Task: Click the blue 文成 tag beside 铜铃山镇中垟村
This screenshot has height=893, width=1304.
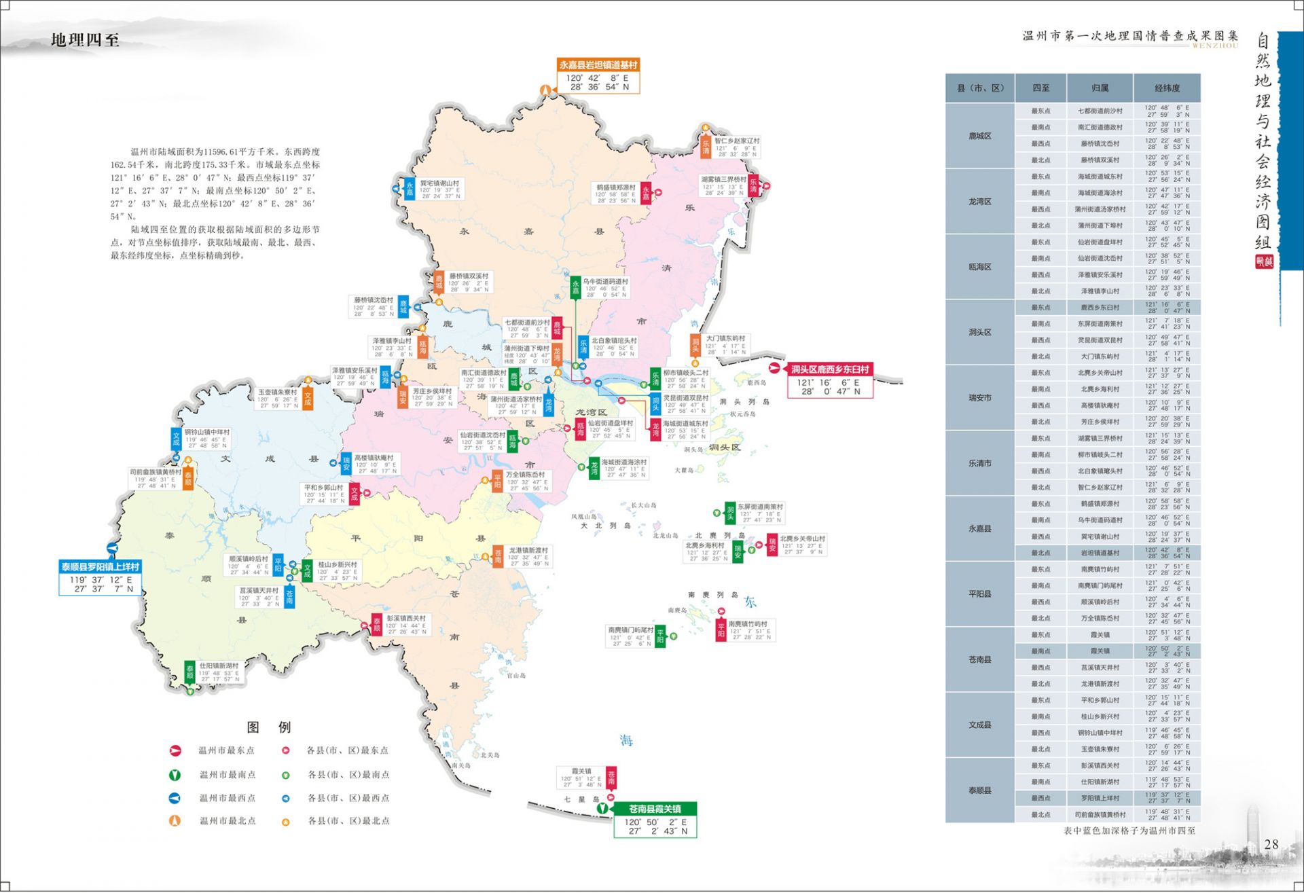Action: [176, 439]
